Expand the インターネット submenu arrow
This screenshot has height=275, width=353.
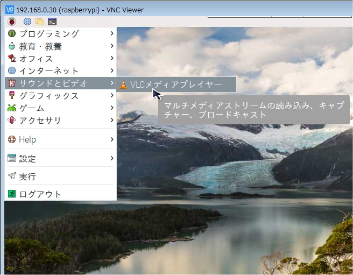(x=112, y=70)
